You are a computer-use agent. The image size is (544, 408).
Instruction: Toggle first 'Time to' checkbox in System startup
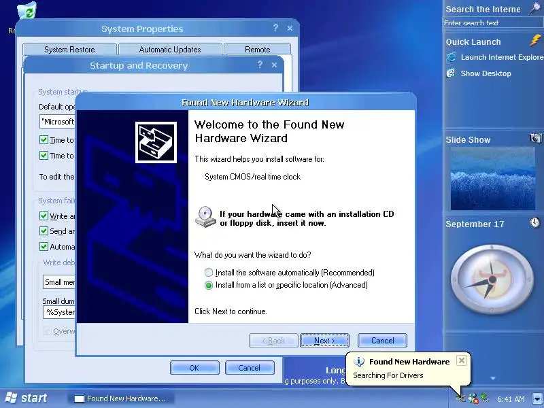(x=44, y=140)
